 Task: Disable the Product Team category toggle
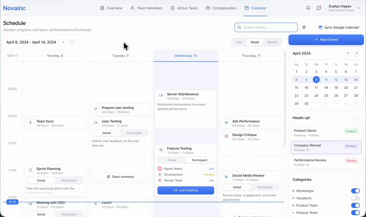355,205
